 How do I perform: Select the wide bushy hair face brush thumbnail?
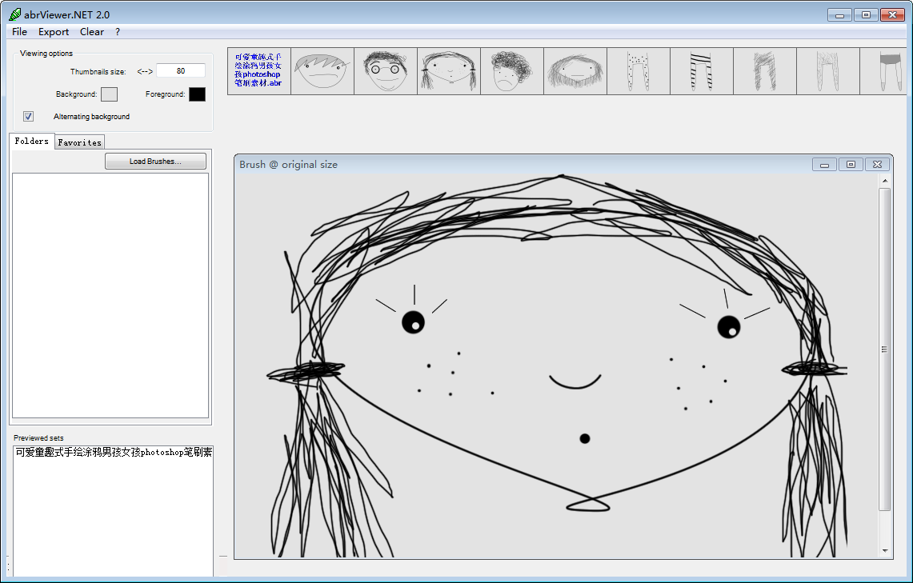point(575,71)
